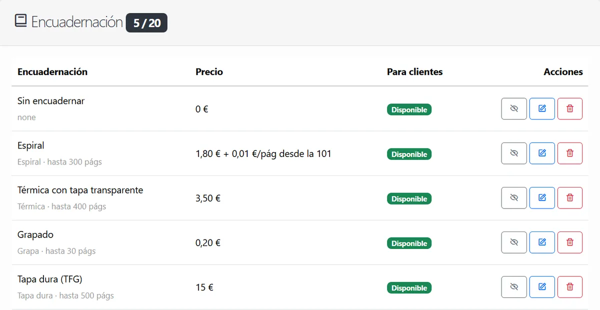The height and width of the screenshot is (310, 600).
Task: Click the 0,20 € price cell
Action: [x=208, y=242]
